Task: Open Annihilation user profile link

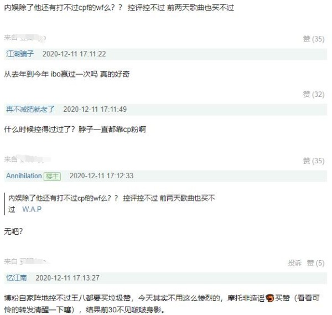Action: click(24, 176)
